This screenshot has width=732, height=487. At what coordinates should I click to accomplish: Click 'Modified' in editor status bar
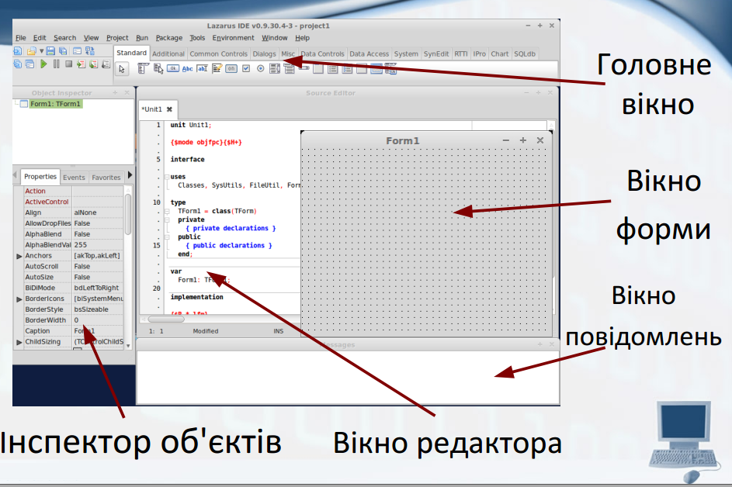206,331
